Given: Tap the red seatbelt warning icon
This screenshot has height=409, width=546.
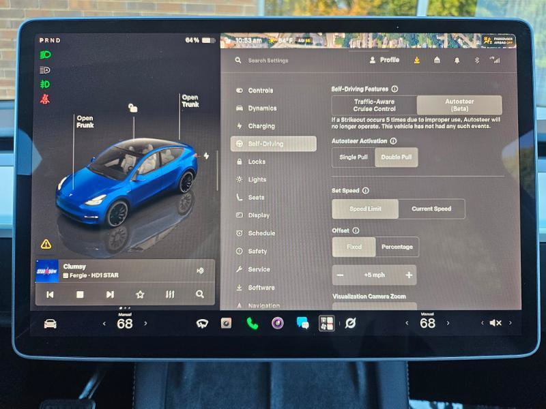Looking at the screenshot, I should [45, 100].
